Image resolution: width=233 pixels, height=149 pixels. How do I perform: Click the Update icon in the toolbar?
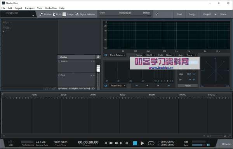(x=41, y=14)
